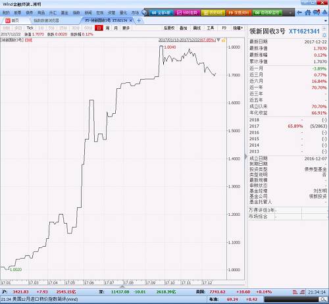
Task: Select the 周 weekly period
Action: coord(107,28)
